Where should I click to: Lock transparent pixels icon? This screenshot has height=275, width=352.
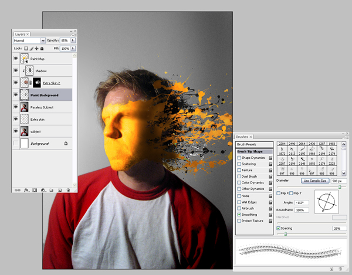[26, 48]
